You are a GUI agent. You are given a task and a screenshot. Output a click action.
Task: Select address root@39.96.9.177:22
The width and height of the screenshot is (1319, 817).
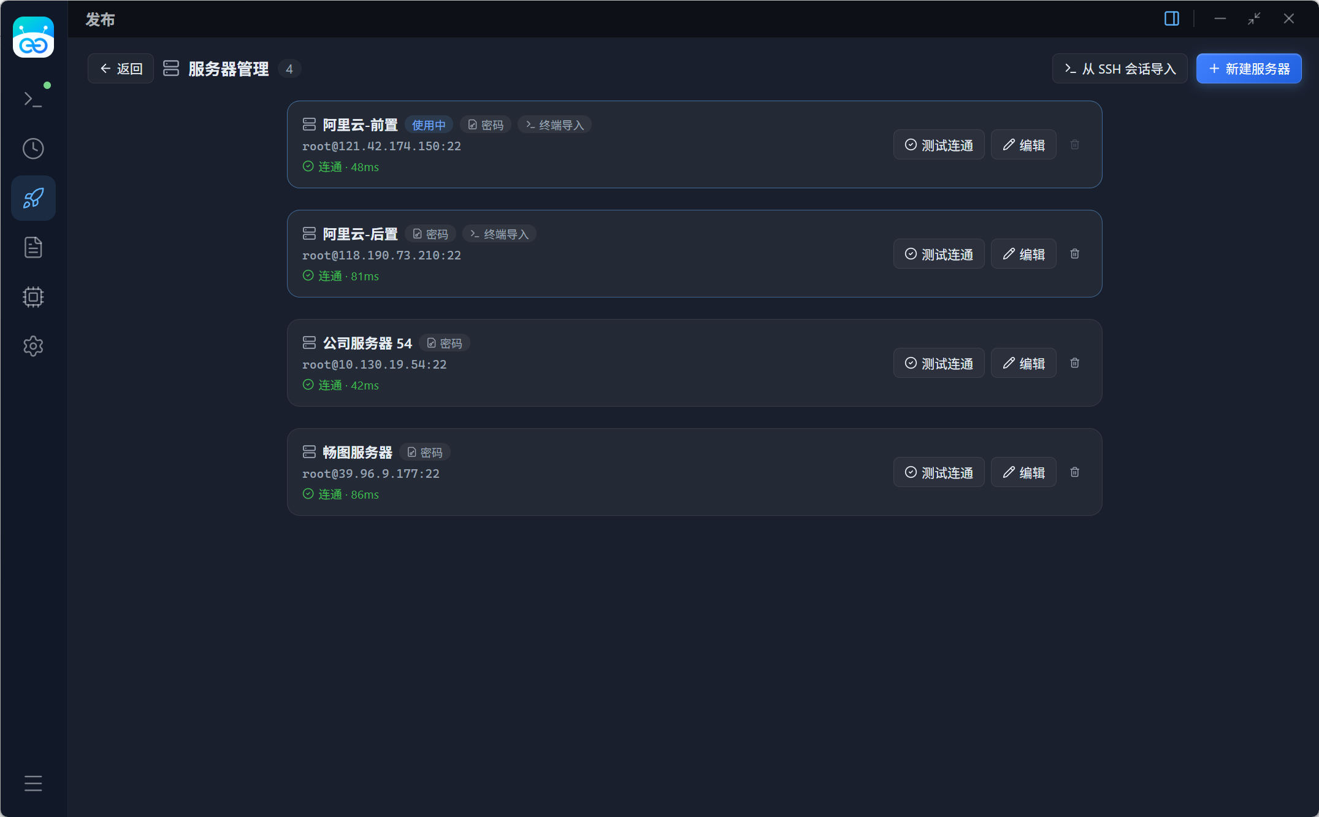tap(370, 474)
